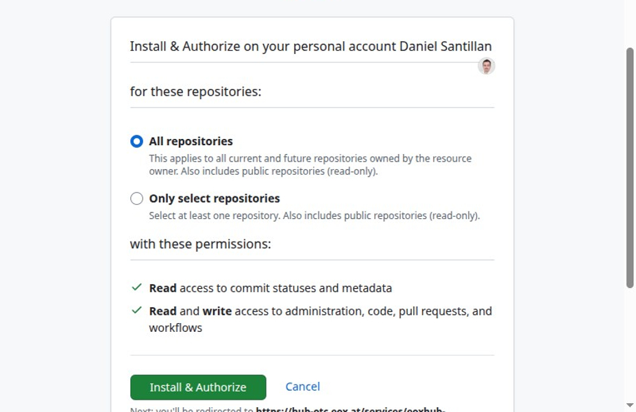
Task: Click the description under All repositories
Action: click(310, 165)
